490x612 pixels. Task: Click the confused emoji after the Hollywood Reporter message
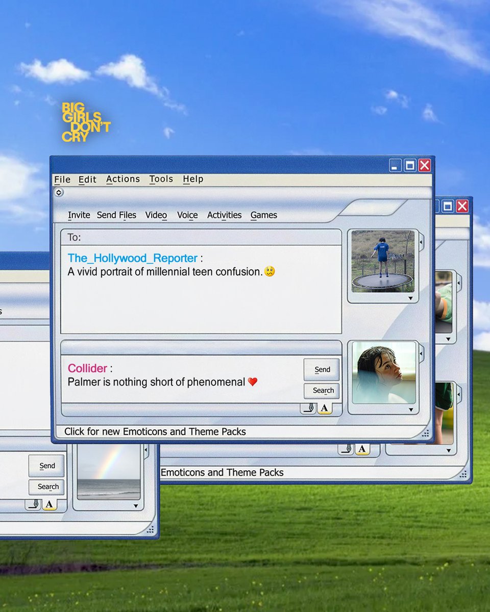click(269, 271)
